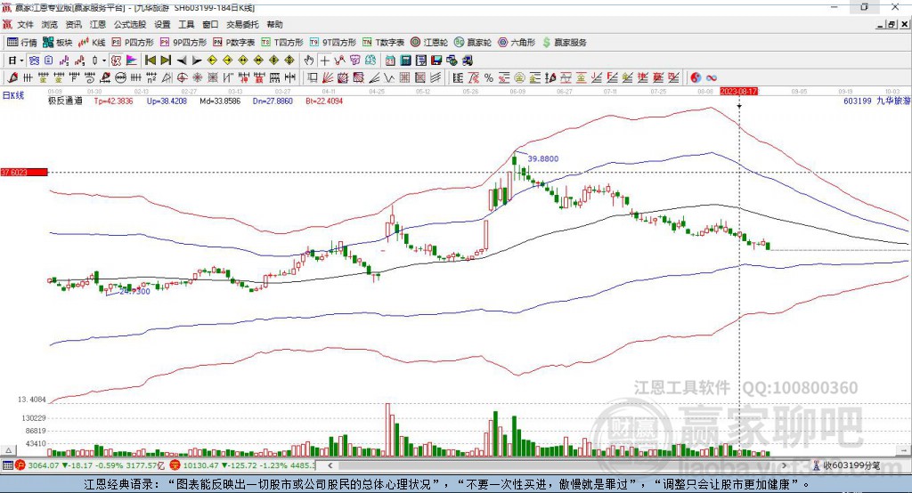Viewport: 912px width, 493px height.
Task: Open the 收603199分笔 tick panel
Action: point(847,465)
